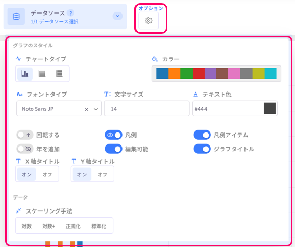The image size is (299, 252).
Task: Pick the cyan swatch in カラー palette
Action: [270, 73]
